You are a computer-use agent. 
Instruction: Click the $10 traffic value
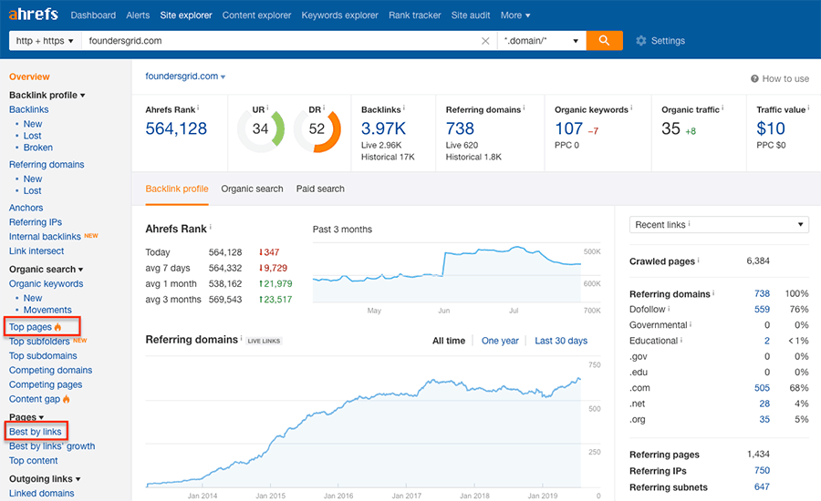771,128
